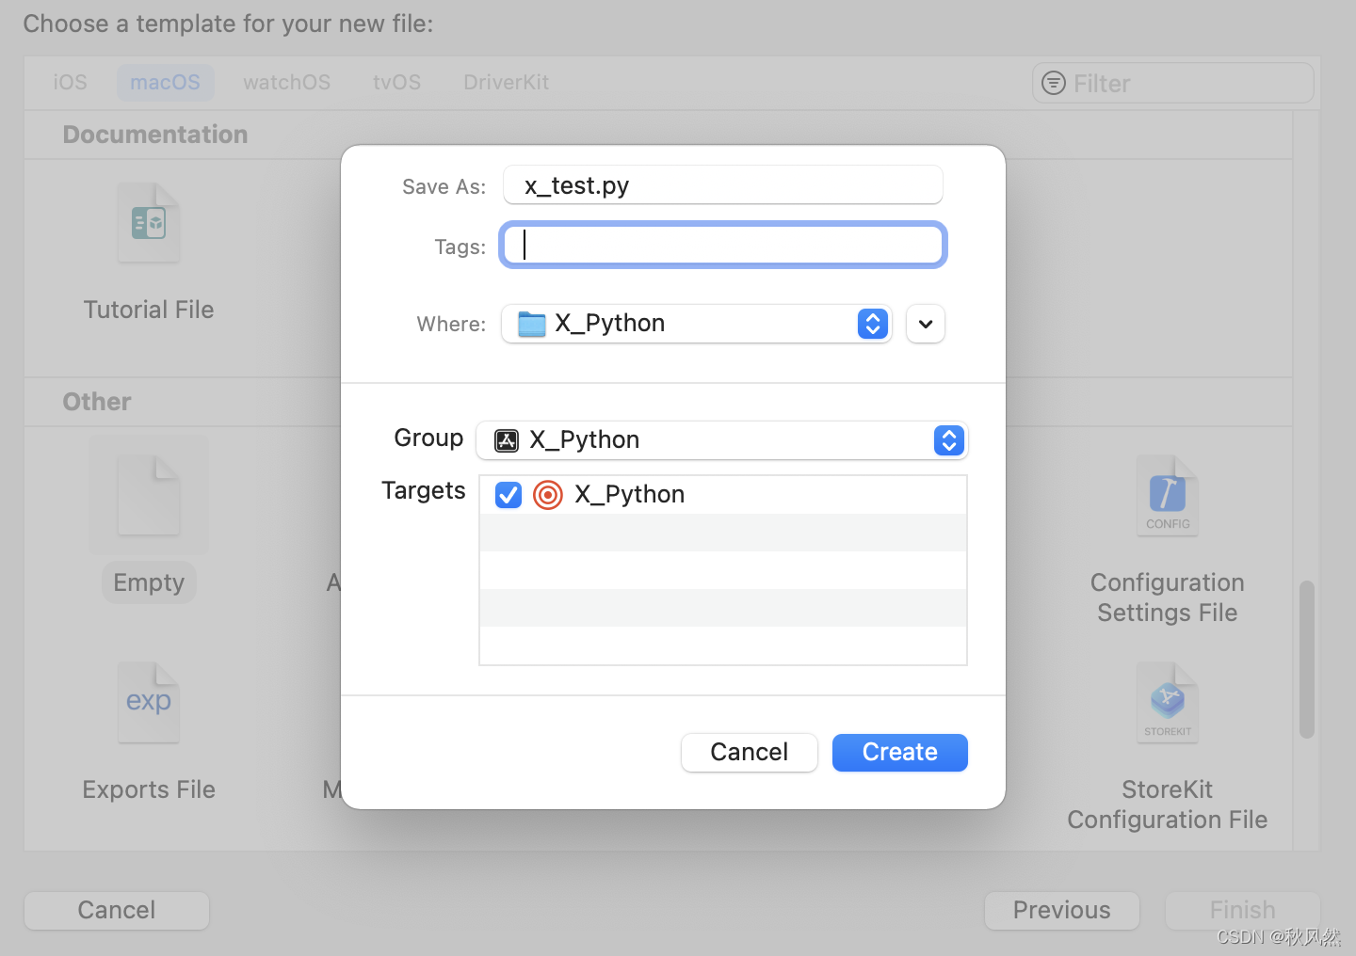
Task: Click the Filter funnel icon
Action: 1054,83
